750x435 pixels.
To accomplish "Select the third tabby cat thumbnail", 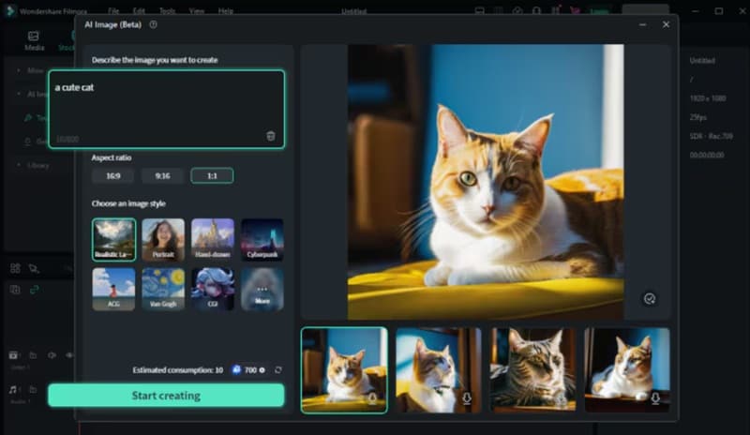I will coord(532,370).
